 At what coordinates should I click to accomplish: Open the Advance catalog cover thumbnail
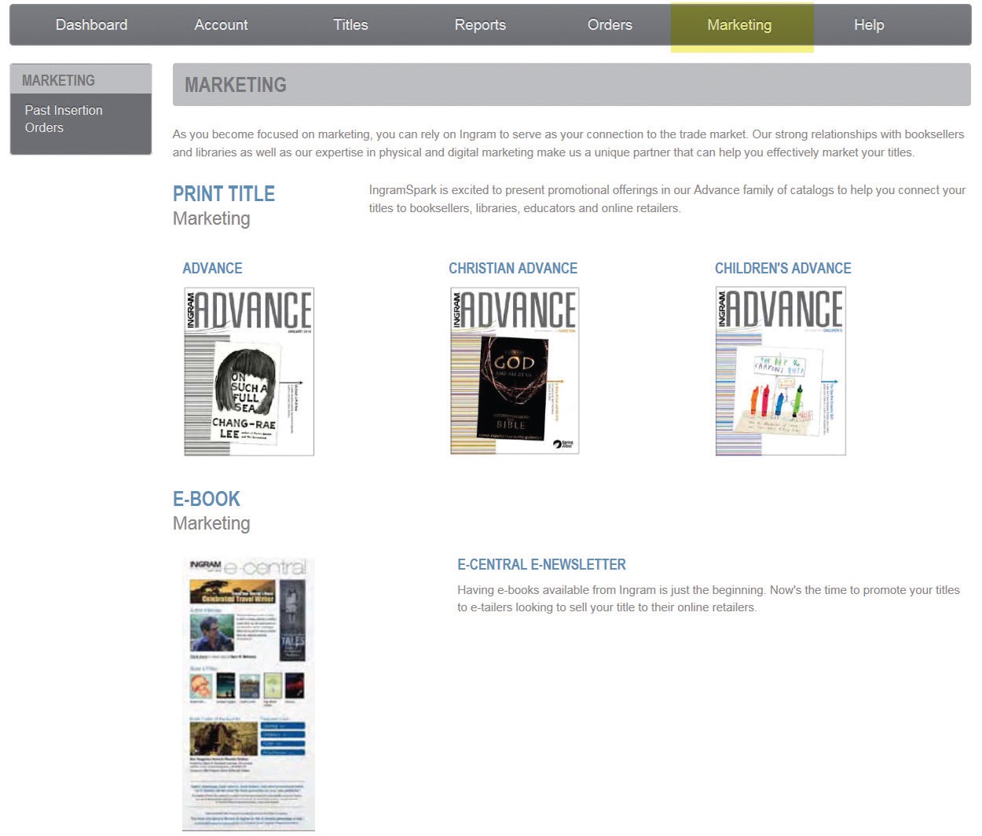pos(249,372)
